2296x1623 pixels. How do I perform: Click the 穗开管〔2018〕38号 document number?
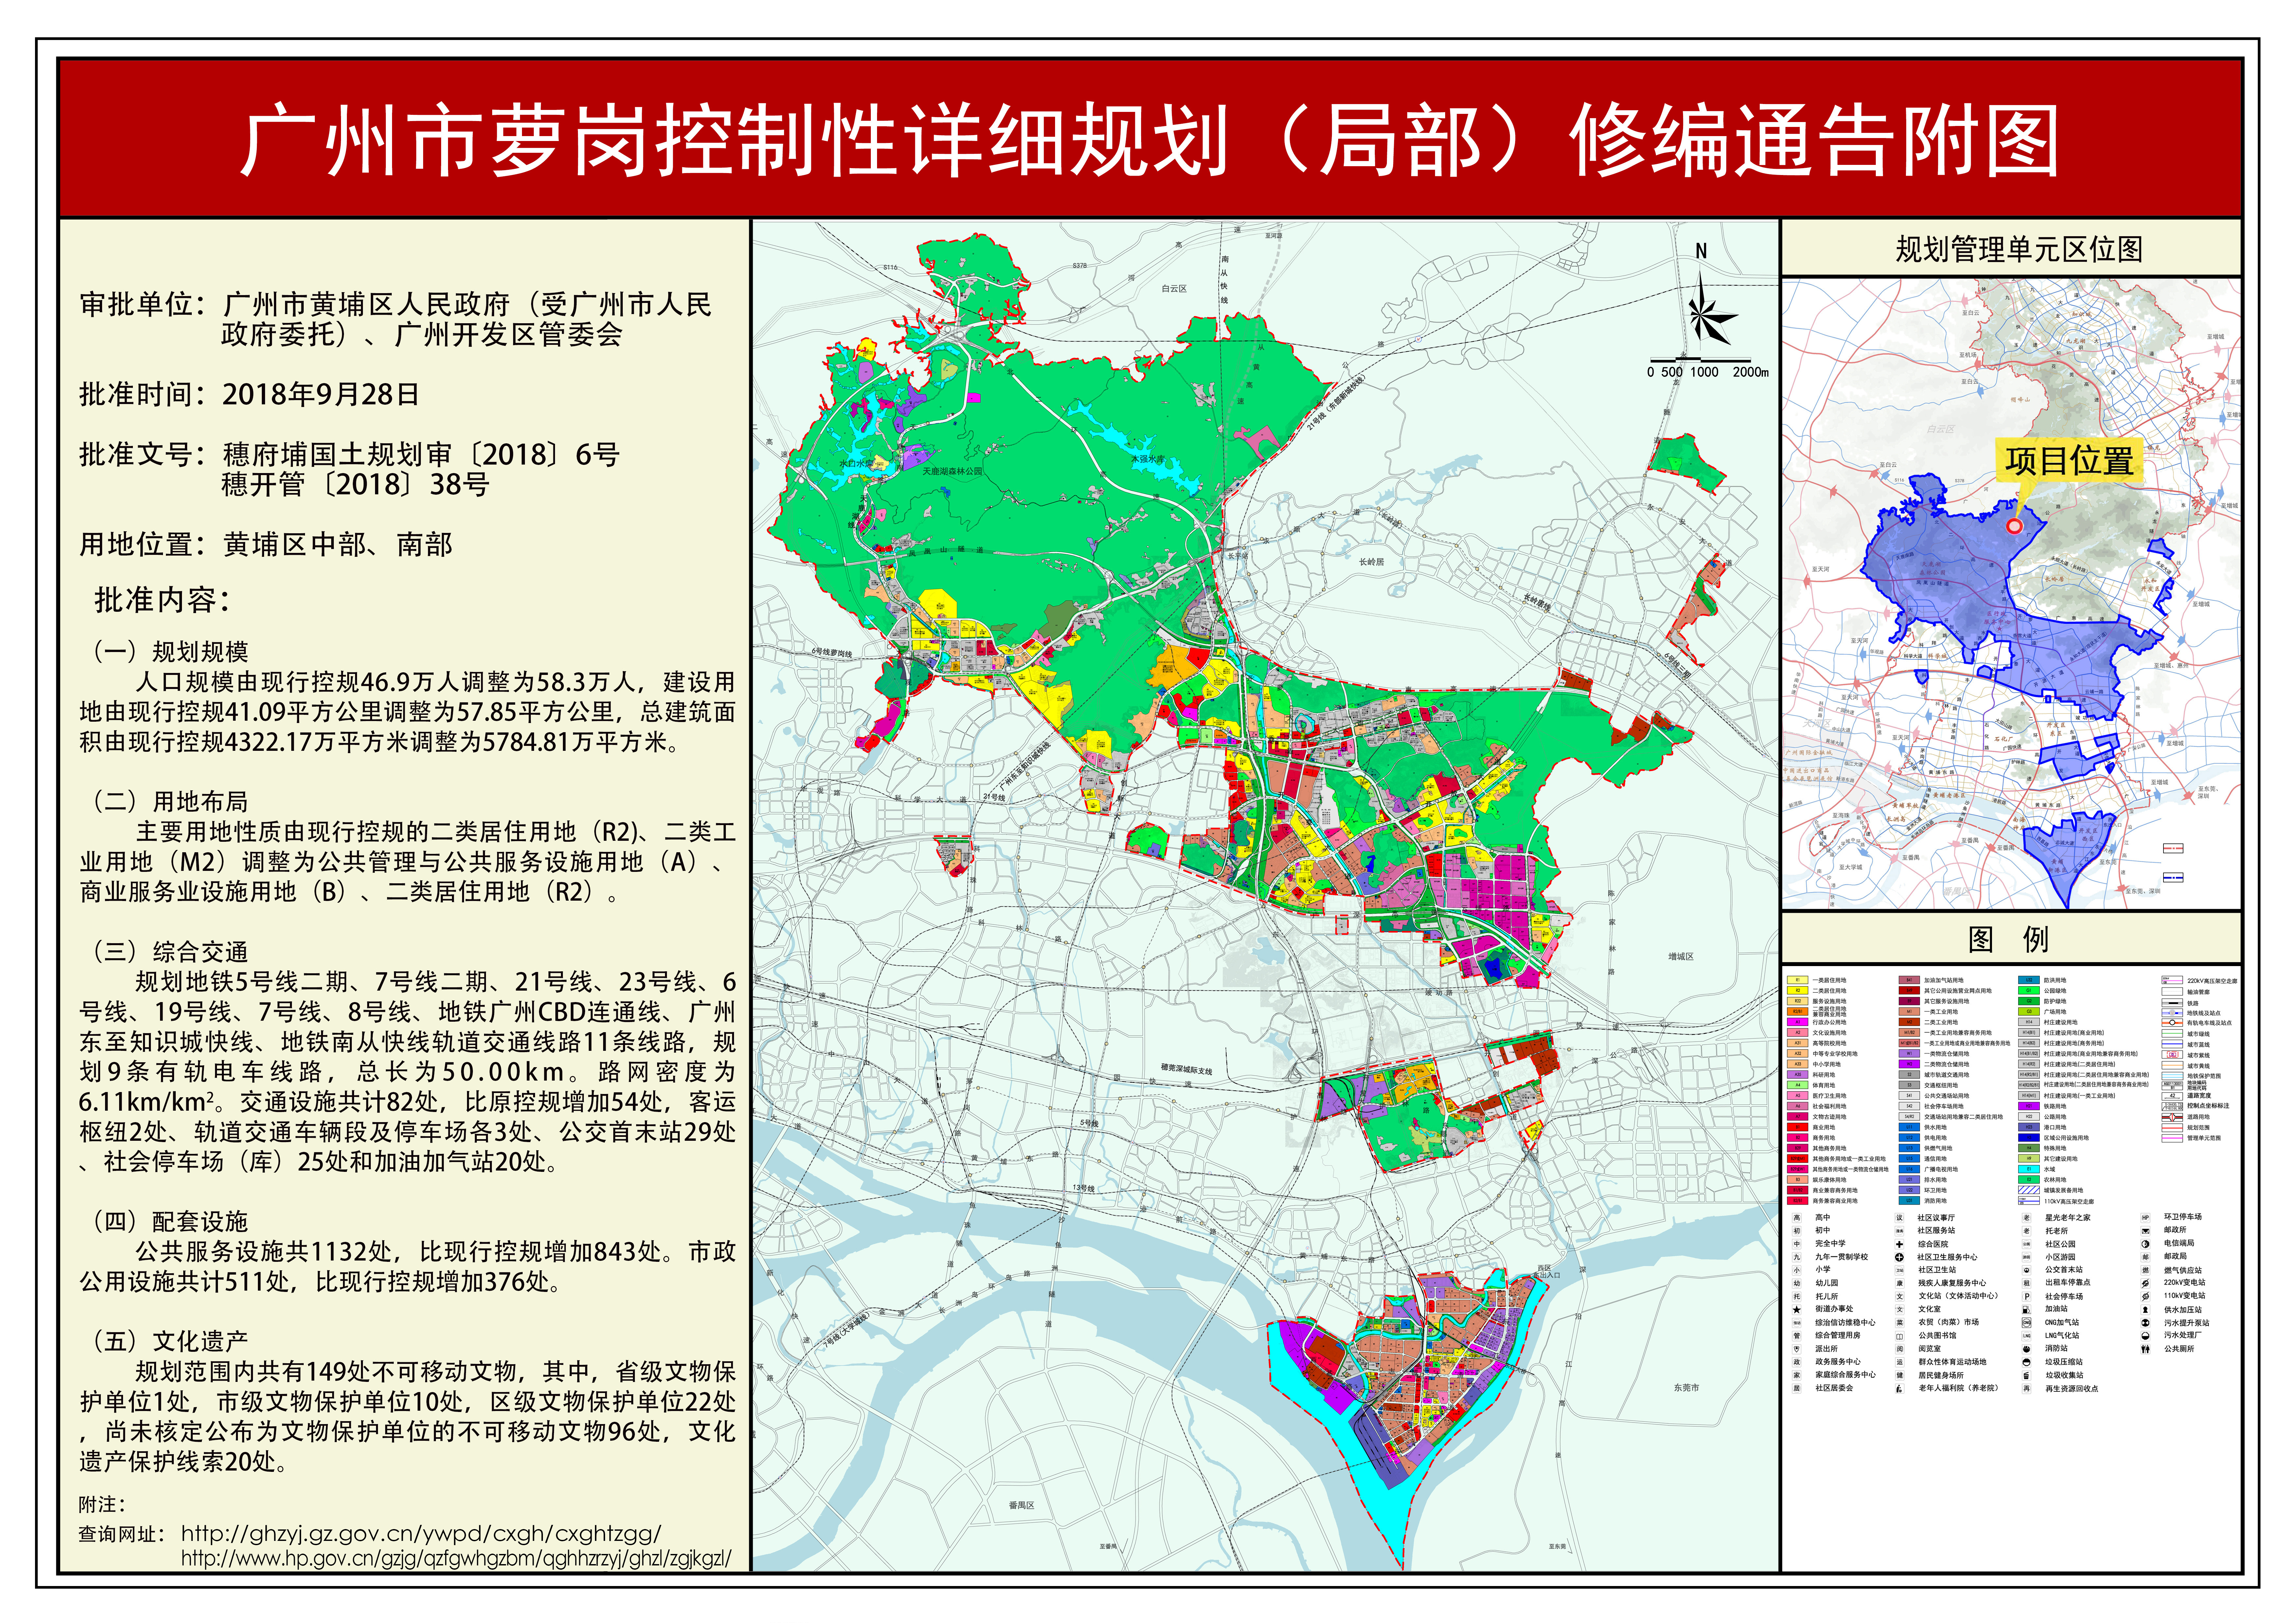click(x=355, y=485)
